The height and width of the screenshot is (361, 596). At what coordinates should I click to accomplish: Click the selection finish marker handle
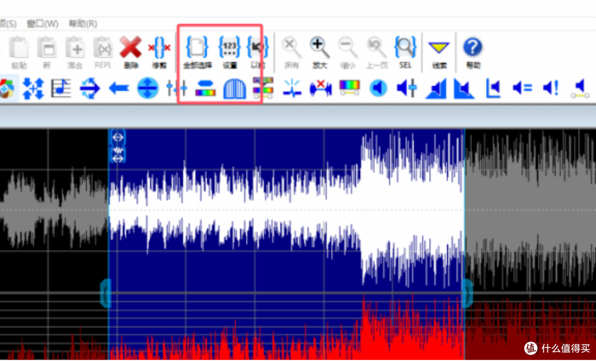click(x=467, y=293)
